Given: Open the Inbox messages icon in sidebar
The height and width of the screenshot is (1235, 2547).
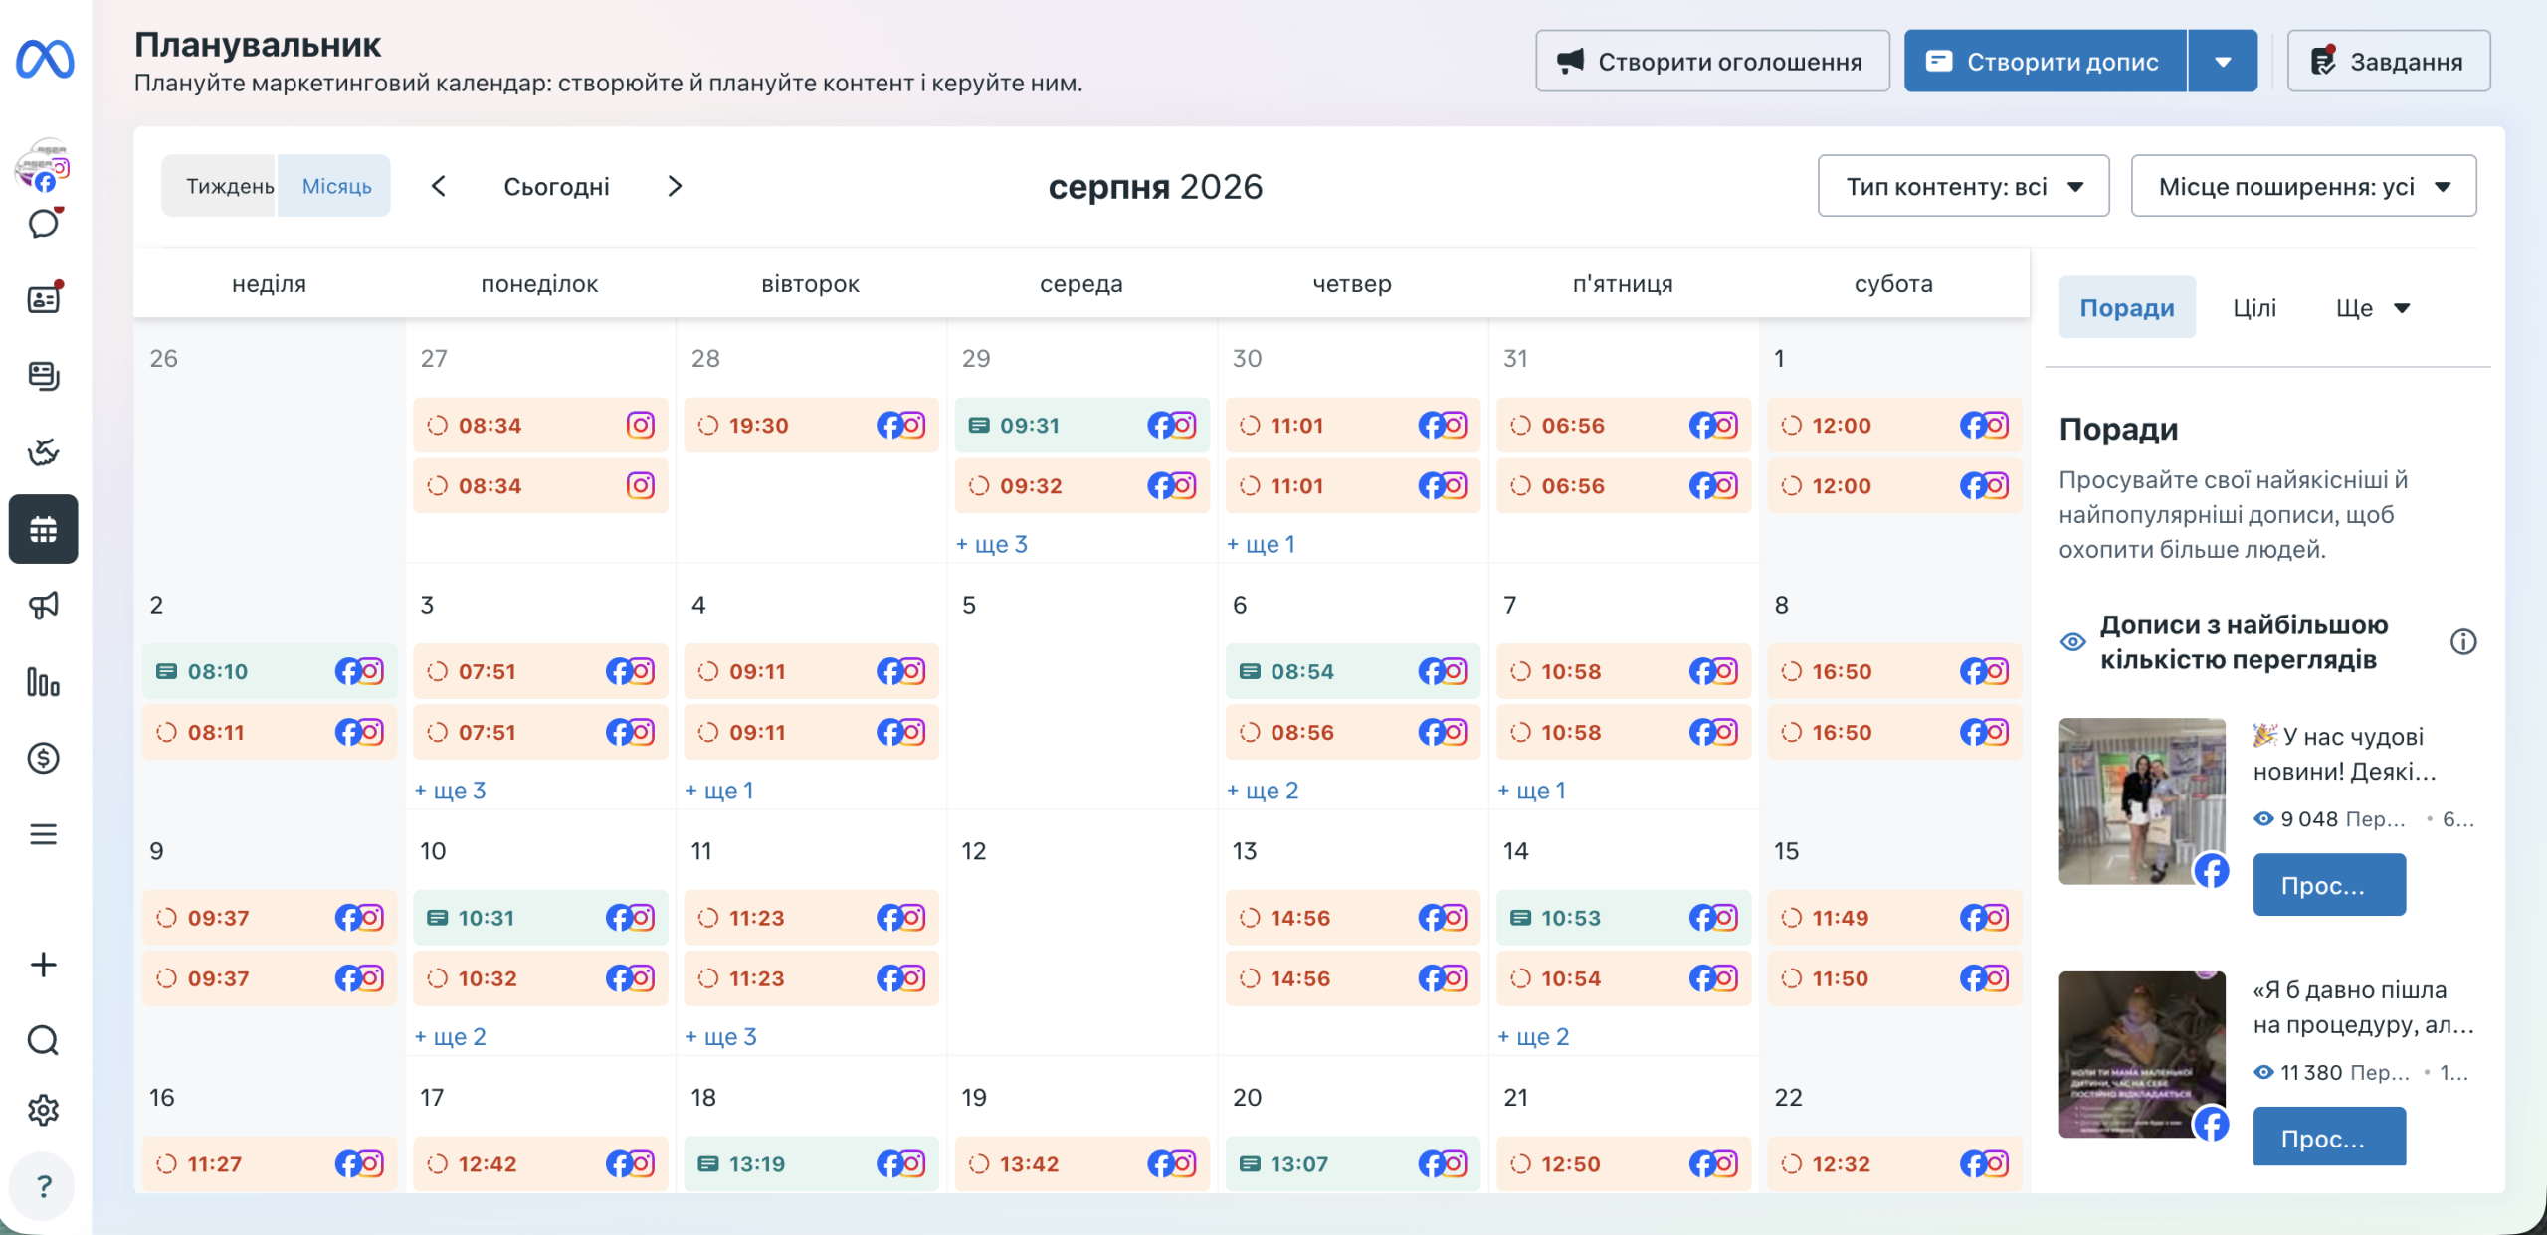Looking at the screenshot, I should [44, 223].
